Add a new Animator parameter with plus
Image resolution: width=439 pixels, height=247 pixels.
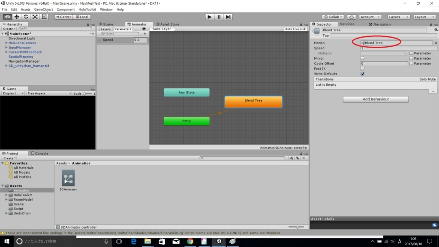[x=145, y=33]
